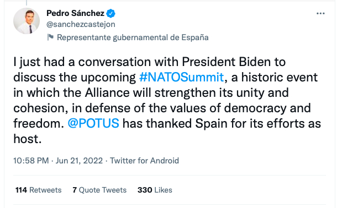Screen dimensions: 337x208
Task: View the 114 Retweets list
Action: click(39, 190)
